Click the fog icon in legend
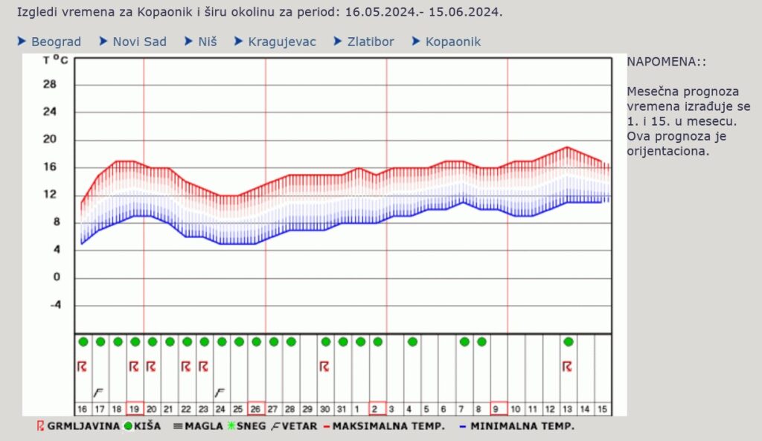The width and height of the screenshot is (762, 441). click(177, 426)
